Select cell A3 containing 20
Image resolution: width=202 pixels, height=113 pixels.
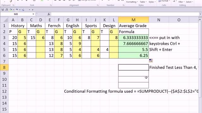coord(13,38)
